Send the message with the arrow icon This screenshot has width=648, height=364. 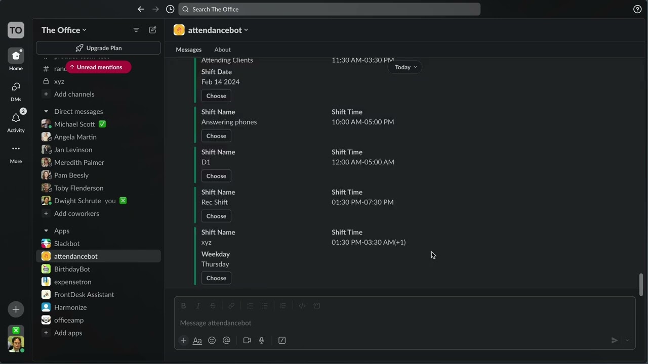pyautogui.click(x=614, y=340)
